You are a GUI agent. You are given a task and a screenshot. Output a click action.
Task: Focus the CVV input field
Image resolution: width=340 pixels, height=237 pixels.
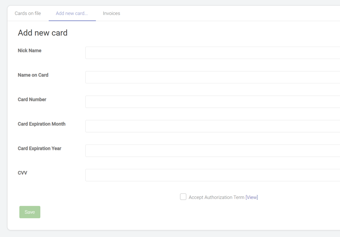213,175
